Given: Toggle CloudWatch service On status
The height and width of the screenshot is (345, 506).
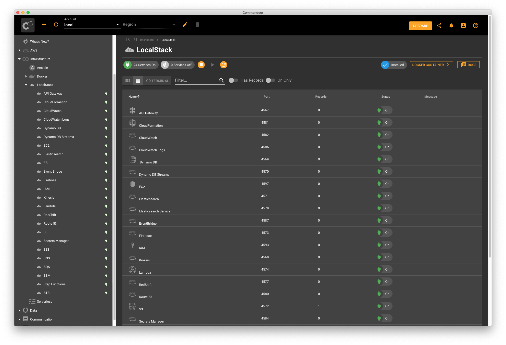Looking at the screenshot, I should pyautogui.click(x=384, y=135).
